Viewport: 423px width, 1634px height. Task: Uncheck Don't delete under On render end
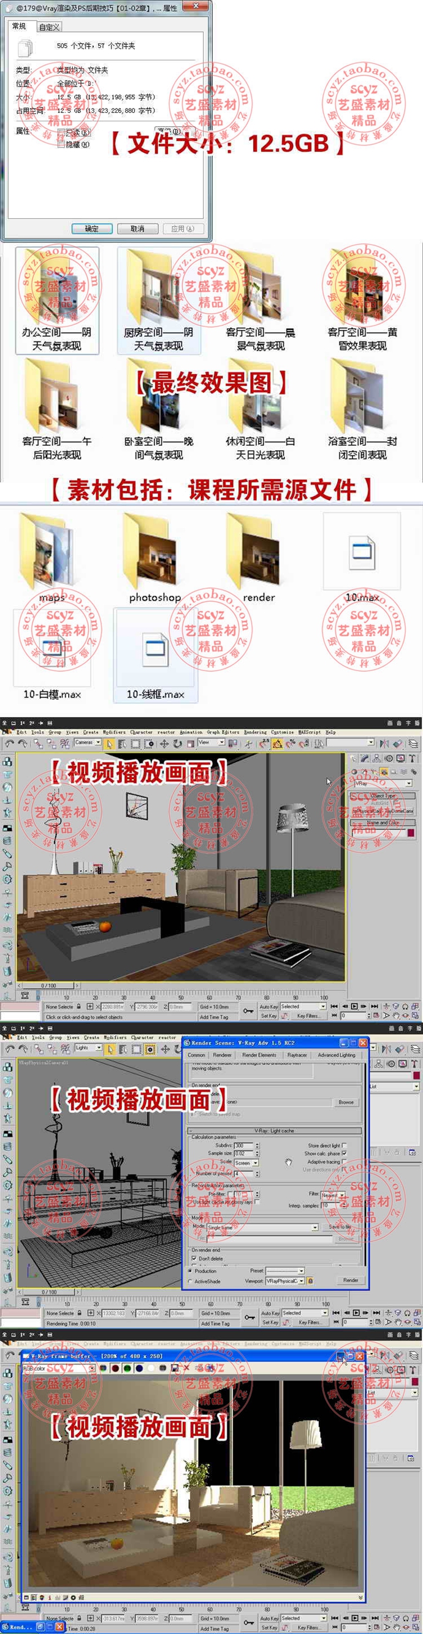tap(194, 1258)
